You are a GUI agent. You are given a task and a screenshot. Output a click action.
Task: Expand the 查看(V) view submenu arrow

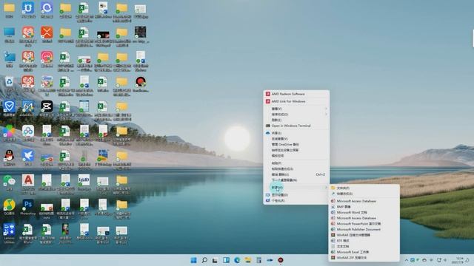coord(326,109)
